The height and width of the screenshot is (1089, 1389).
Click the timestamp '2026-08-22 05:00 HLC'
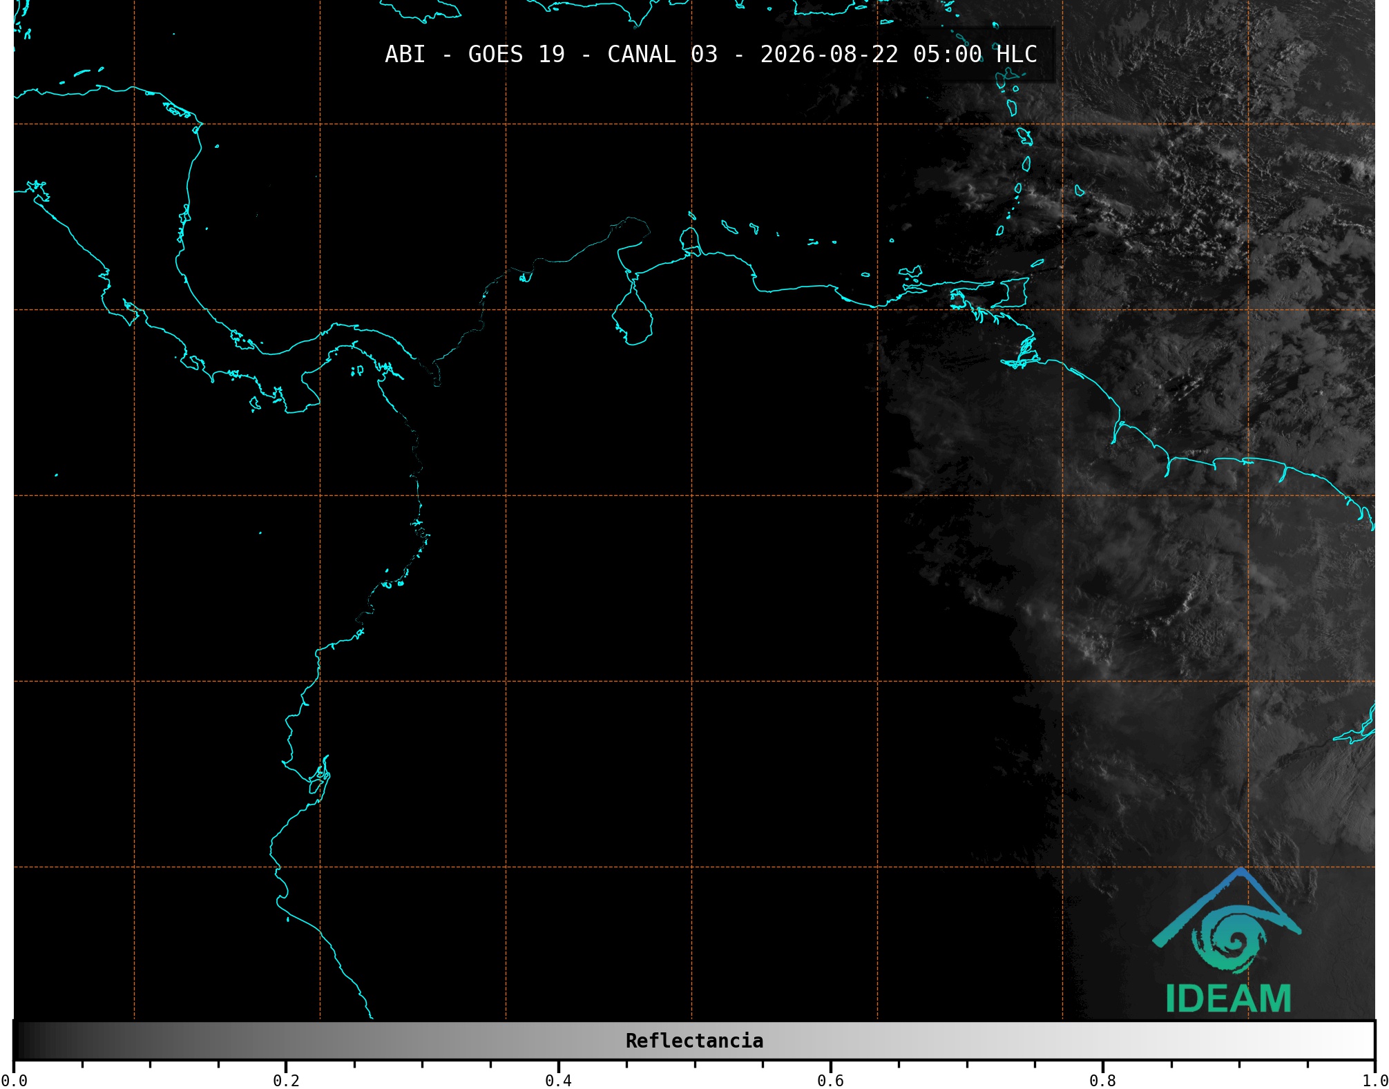[x=899, y=54]
